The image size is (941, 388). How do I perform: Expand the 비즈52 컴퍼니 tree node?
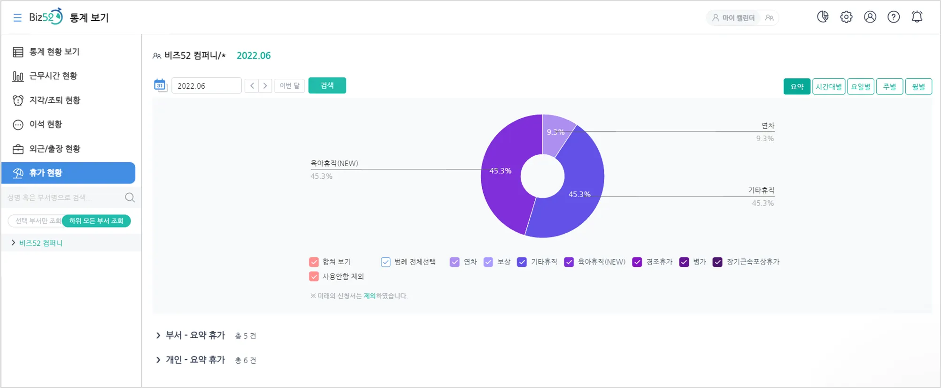(13, 243)
